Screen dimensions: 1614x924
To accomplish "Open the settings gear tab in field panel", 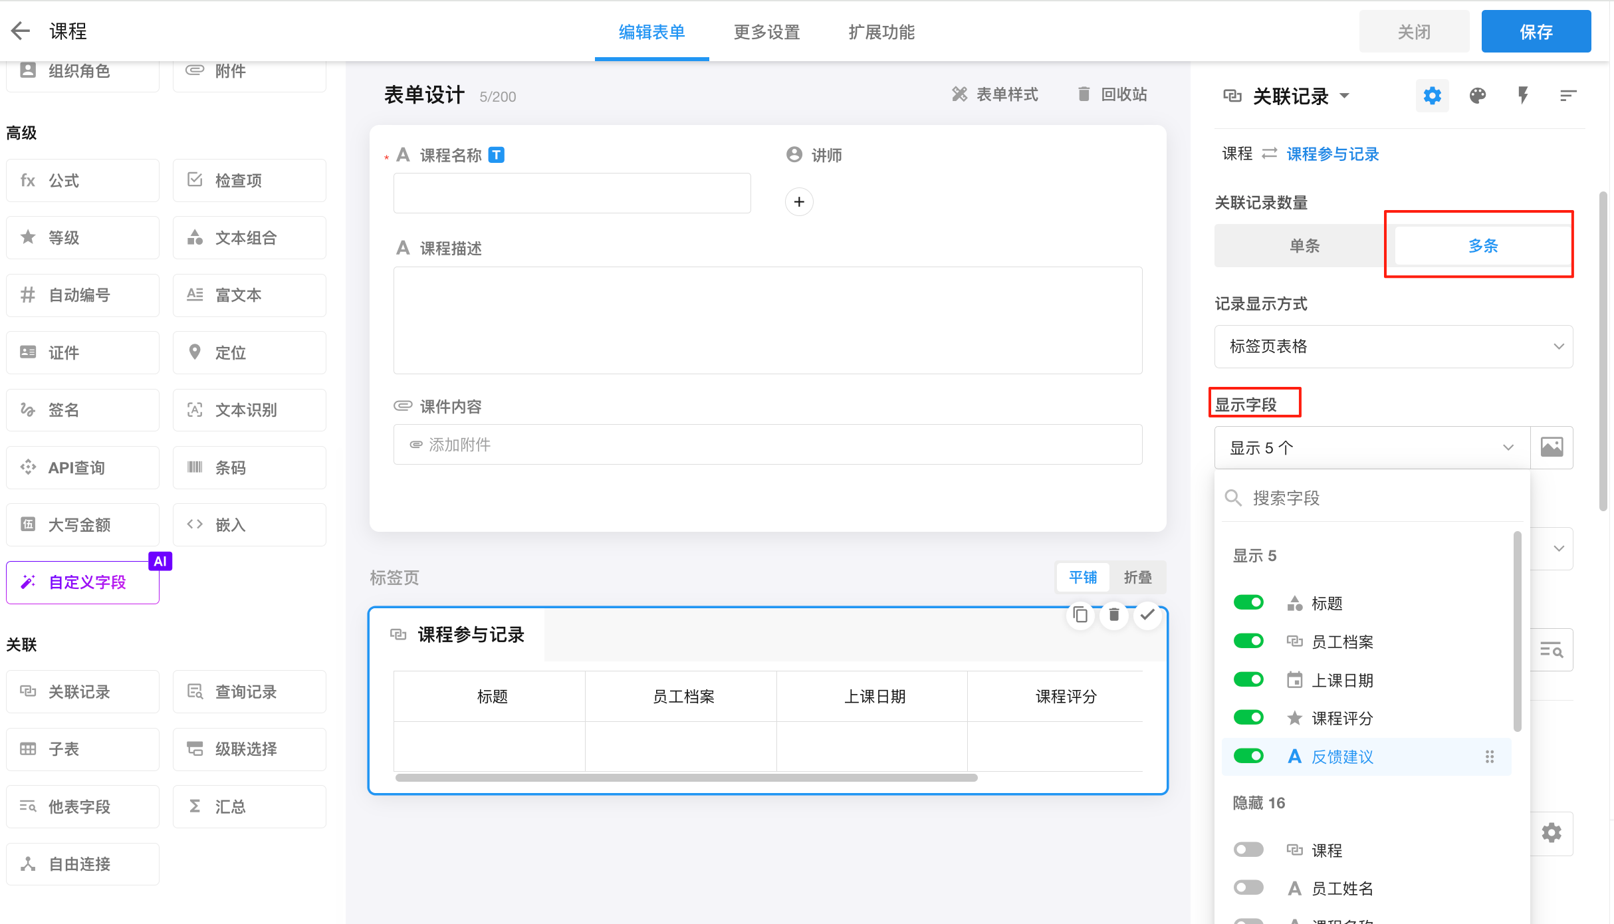I will click(x=1432, y=96).
